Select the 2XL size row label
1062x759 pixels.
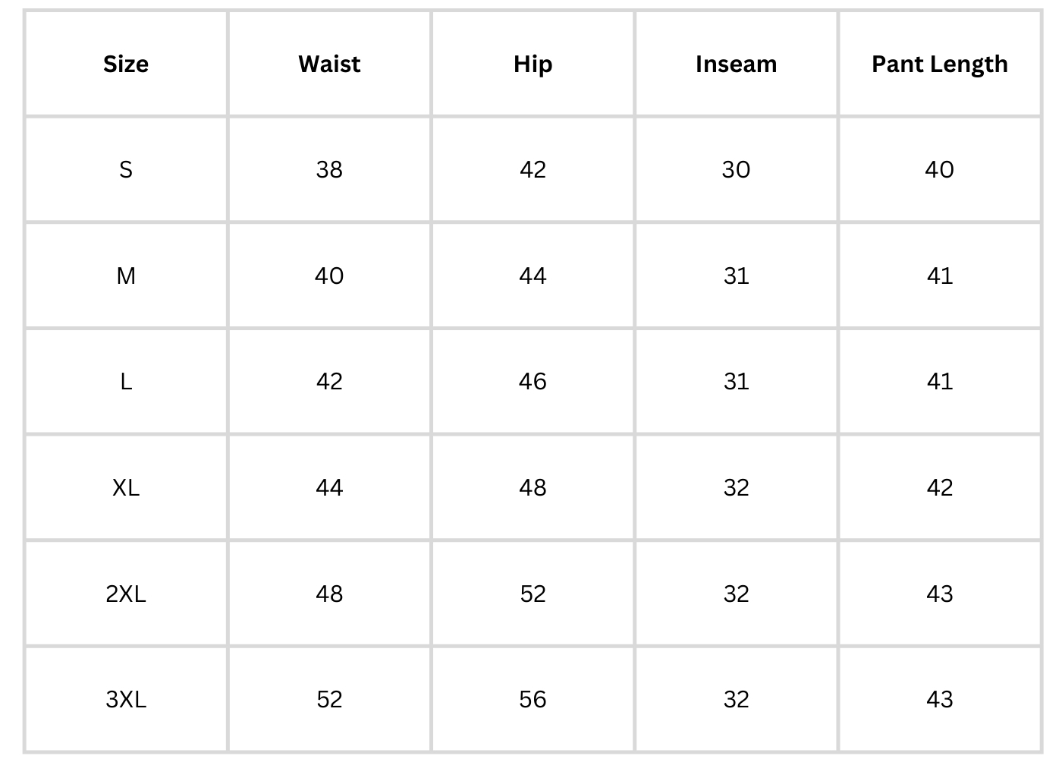[126, 594]
